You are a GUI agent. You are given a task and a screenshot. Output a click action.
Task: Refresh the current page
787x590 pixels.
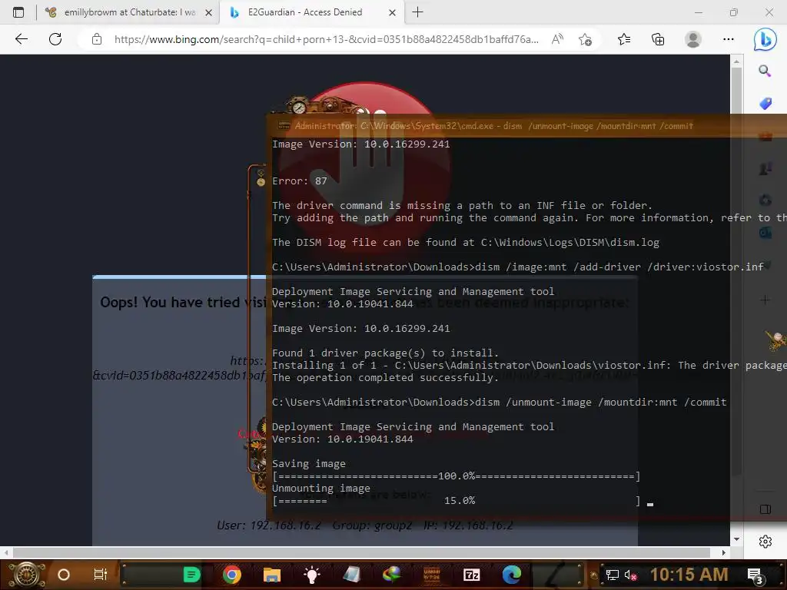[x=55, y=39]
